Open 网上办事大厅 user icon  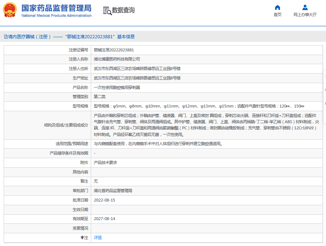click(305, 8)
